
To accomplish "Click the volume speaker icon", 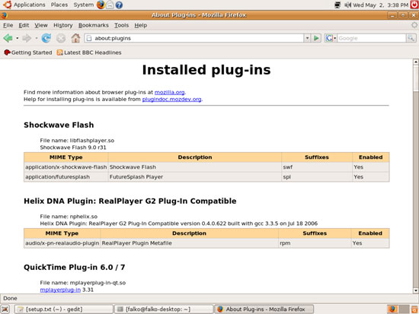I will coord(347,5).
